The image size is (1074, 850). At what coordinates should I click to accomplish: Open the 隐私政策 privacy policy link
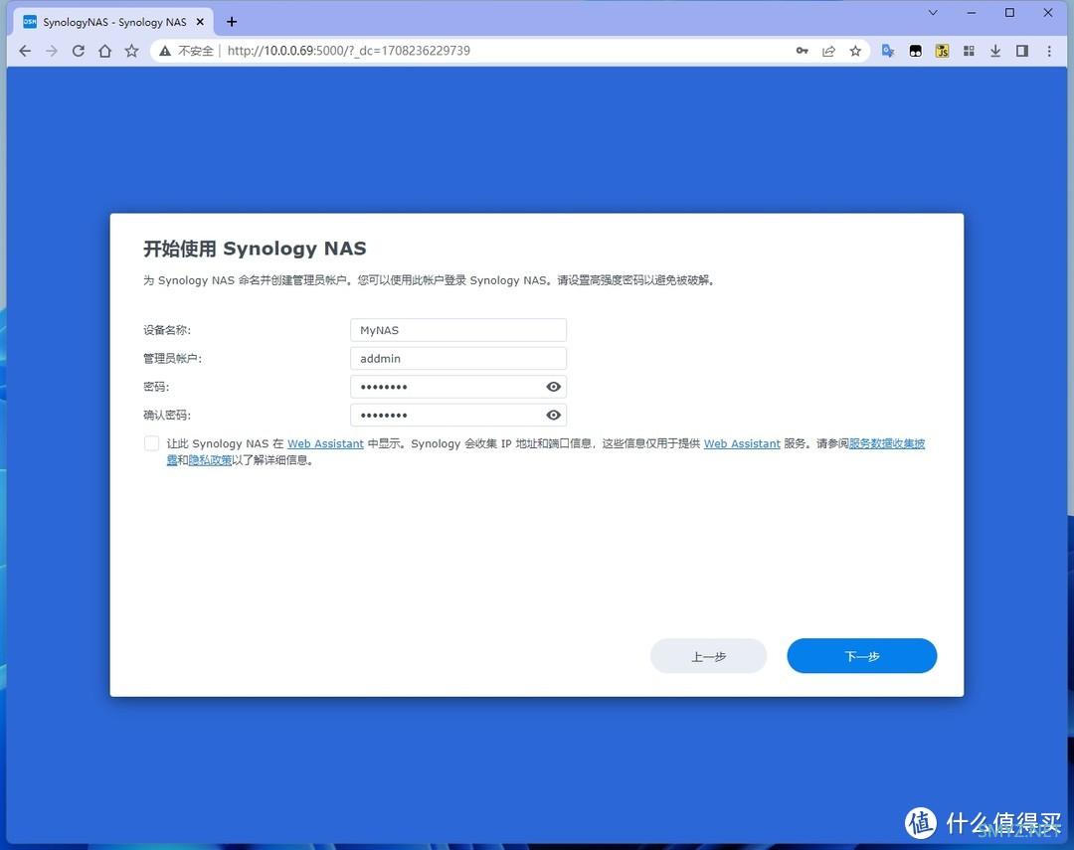(210, 460)
